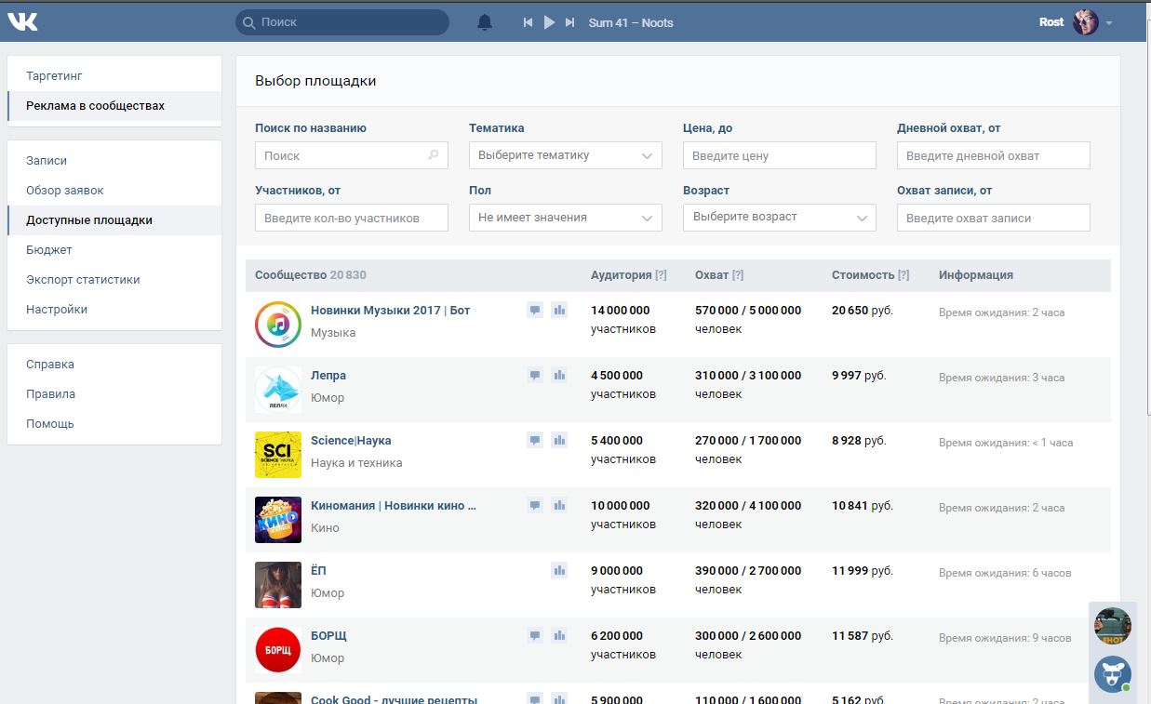The image size is (1151, 704).
Task: Open statistics icon for БОРЩ
Action: coord(559,635)
